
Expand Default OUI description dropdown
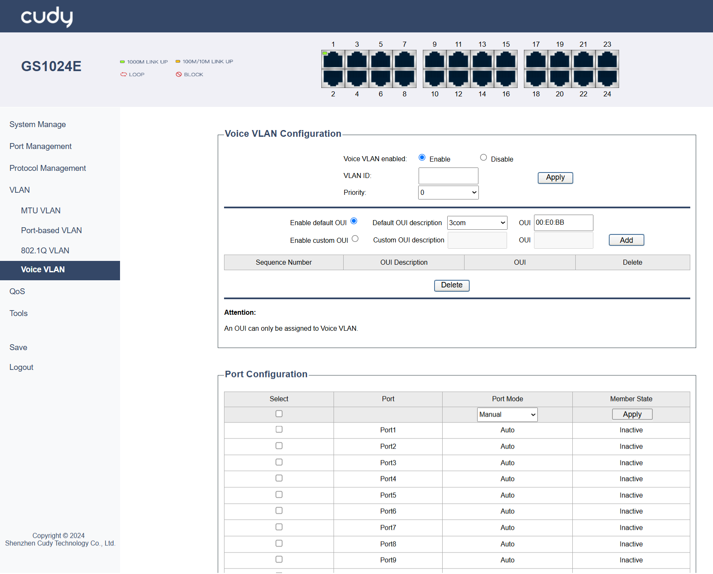pyautogui.click(x=477, y=223)
